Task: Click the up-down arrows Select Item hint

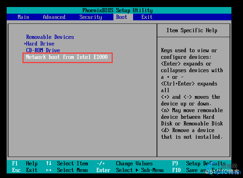Action: pos(67,164)
